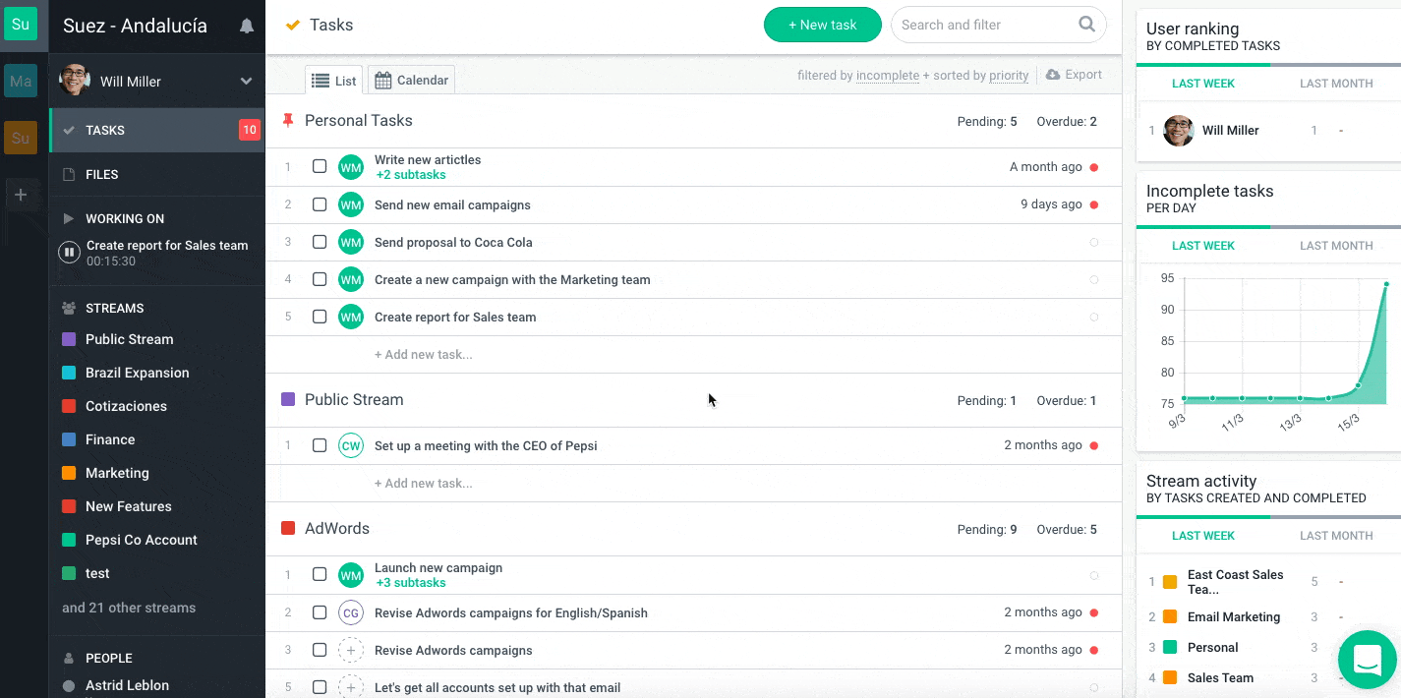Pause the Create report timer
This screenshot has width=1401, height=698.
click(x=69, y=253)
